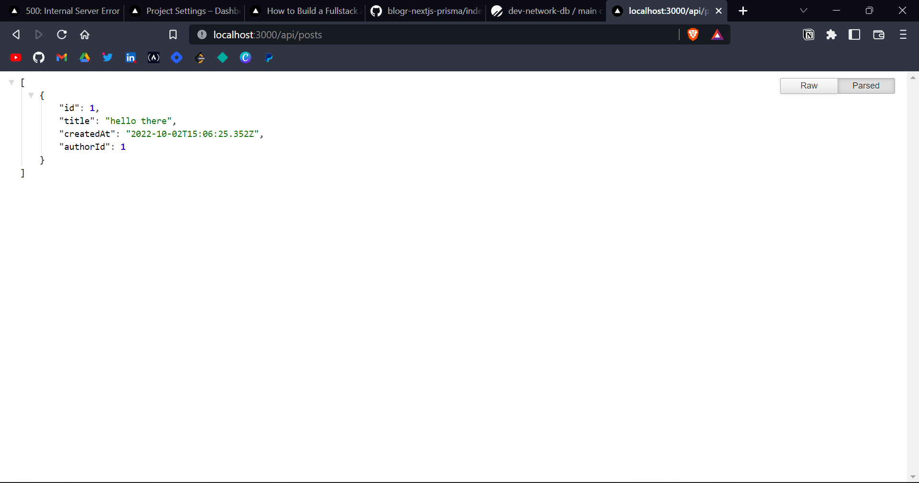
Task: Open the Gmail bookmark
Action: pos(61,57)
